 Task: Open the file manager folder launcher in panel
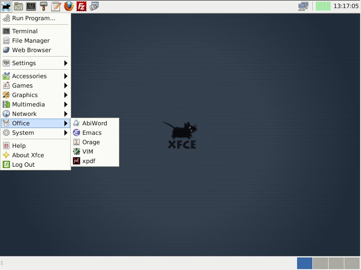point(18,6)
